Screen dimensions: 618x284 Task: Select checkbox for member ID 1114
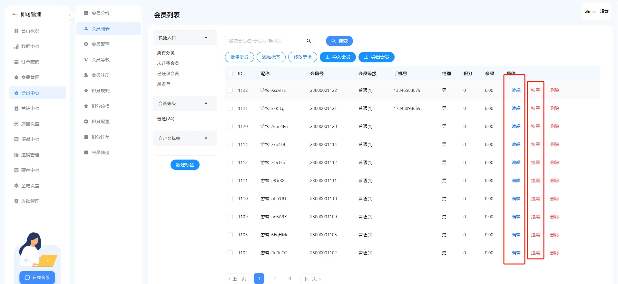click(230, 144)
